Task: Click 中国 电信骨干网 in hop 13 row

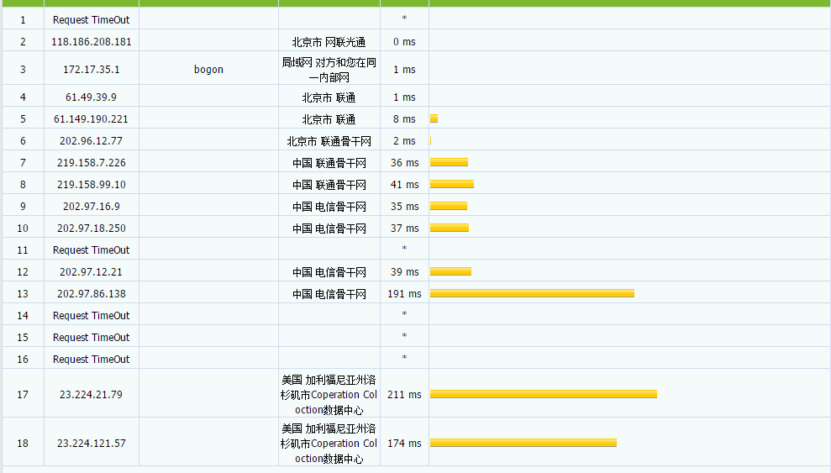Action: (x=329, y=294)
